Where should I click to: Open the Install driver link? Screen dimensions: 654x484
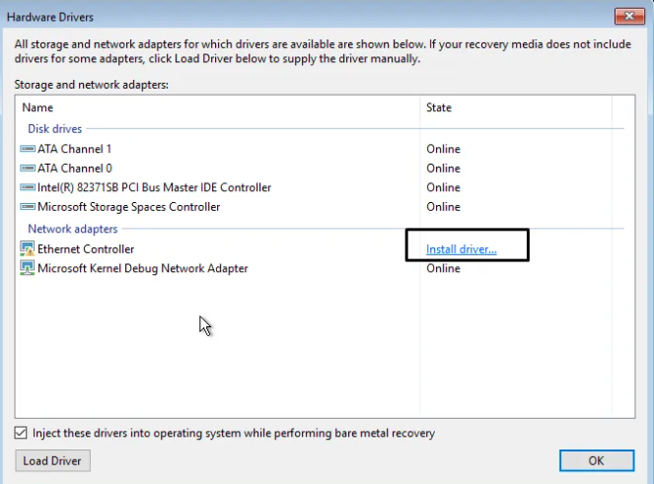point(461,249)
